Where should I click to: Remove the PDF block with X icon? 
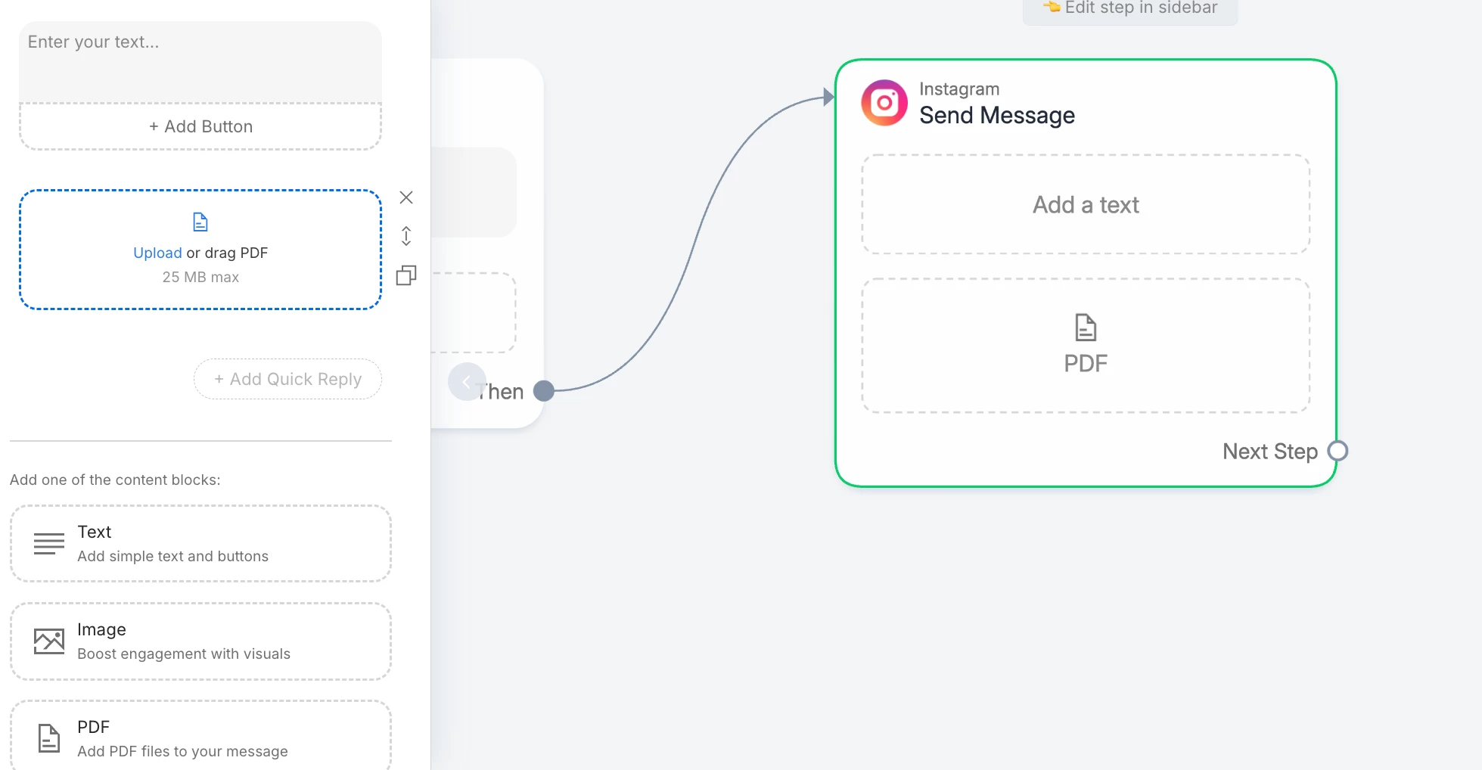tap(406, 198)
